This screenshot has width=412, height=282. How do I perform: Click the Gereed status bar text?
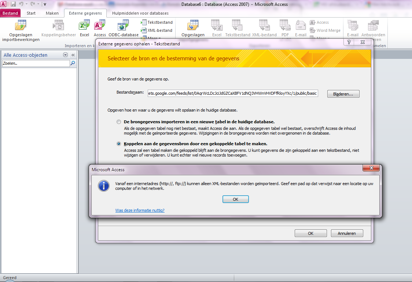tap(10, 278)
